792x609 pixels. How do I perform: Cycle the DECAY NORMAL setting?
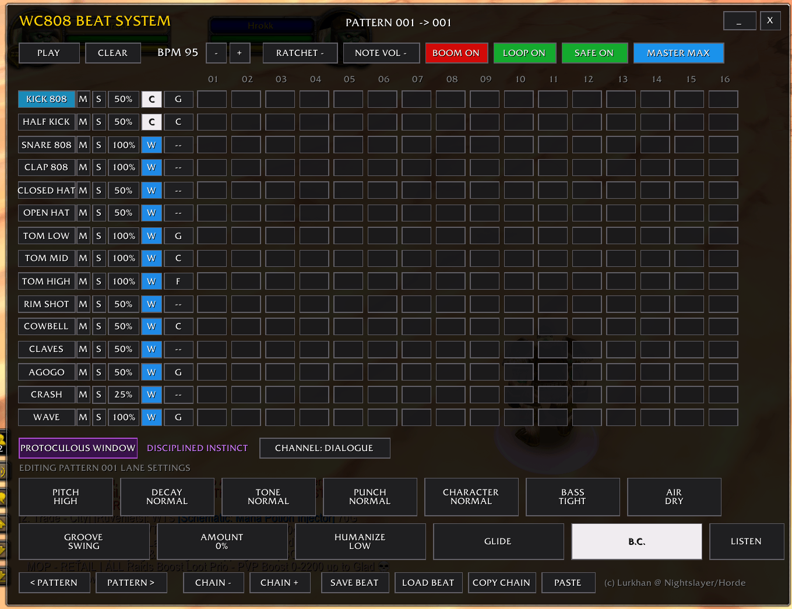pos(167,497)
